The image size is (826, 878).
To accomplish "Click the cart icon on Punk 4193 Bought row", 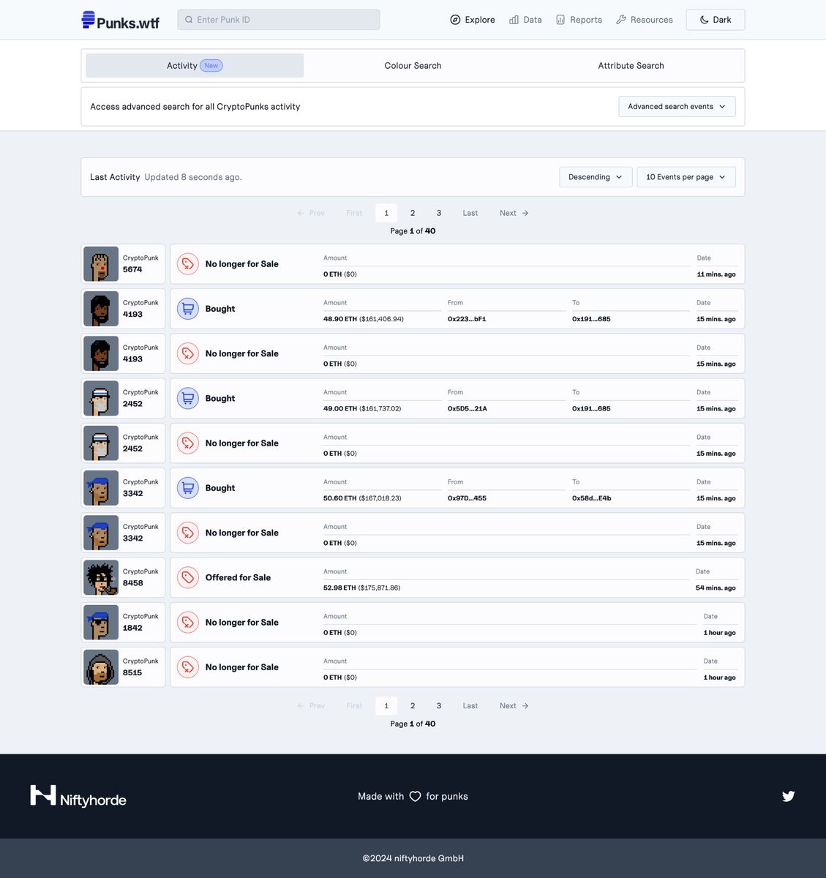I will 188,309.
